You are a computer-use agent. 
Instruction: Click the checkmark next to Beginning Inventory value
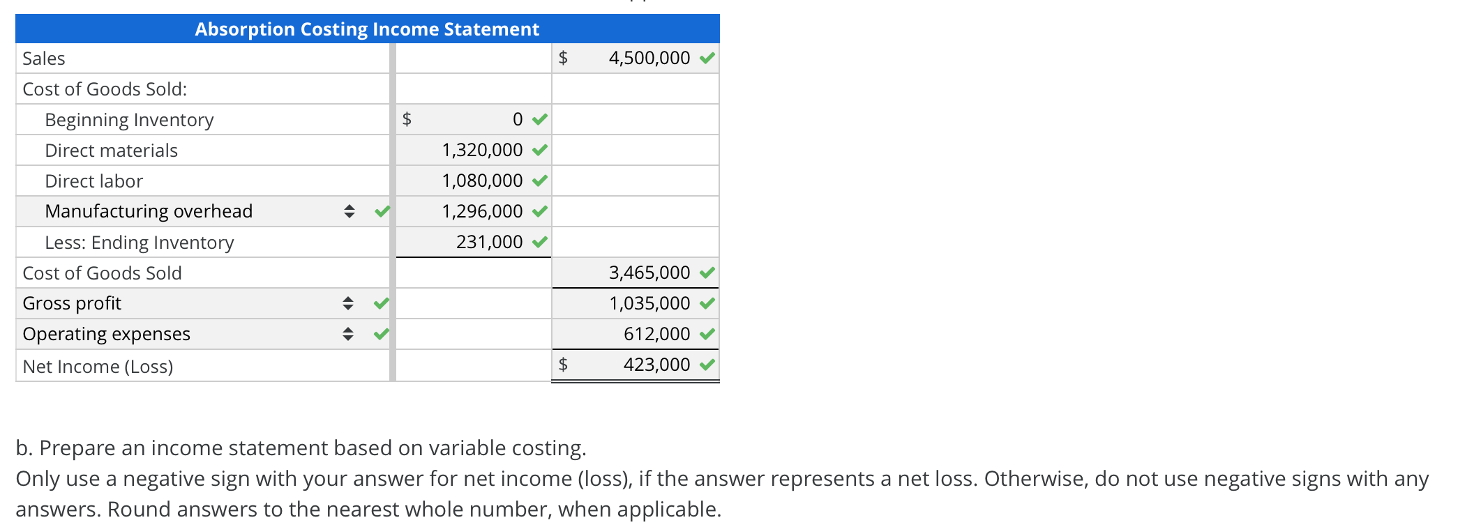point(539,119)
